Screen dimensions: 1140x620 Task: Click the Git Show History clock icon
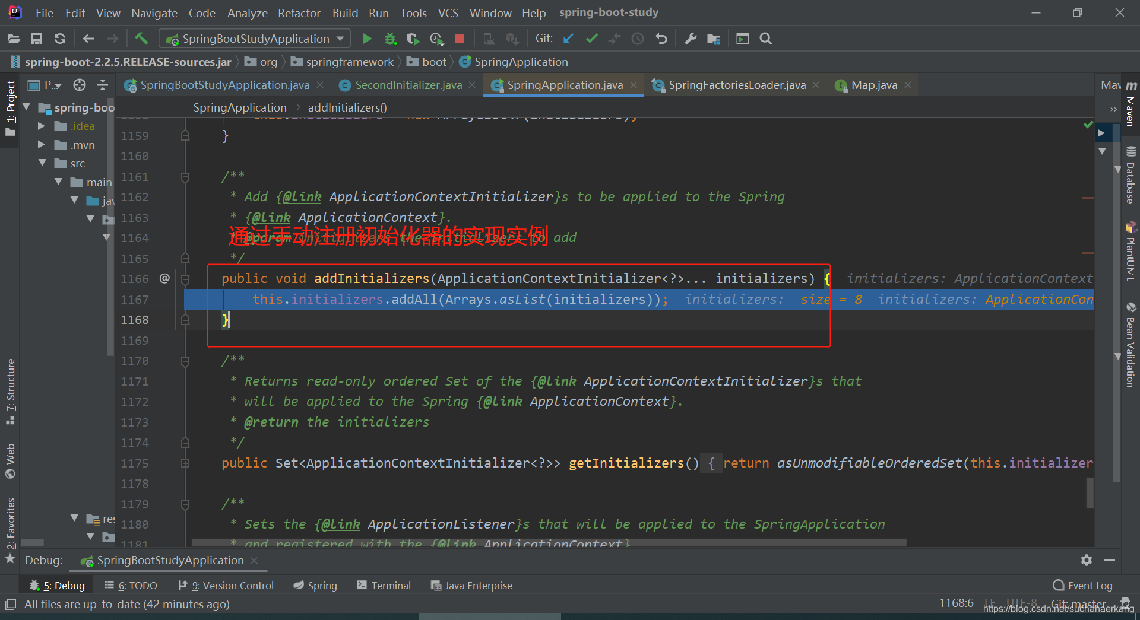638,39
